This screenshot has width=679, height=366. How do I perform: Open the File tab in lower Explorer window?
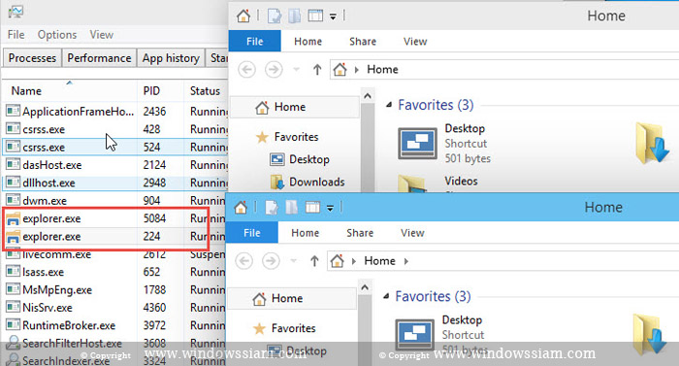click(252, 233)
